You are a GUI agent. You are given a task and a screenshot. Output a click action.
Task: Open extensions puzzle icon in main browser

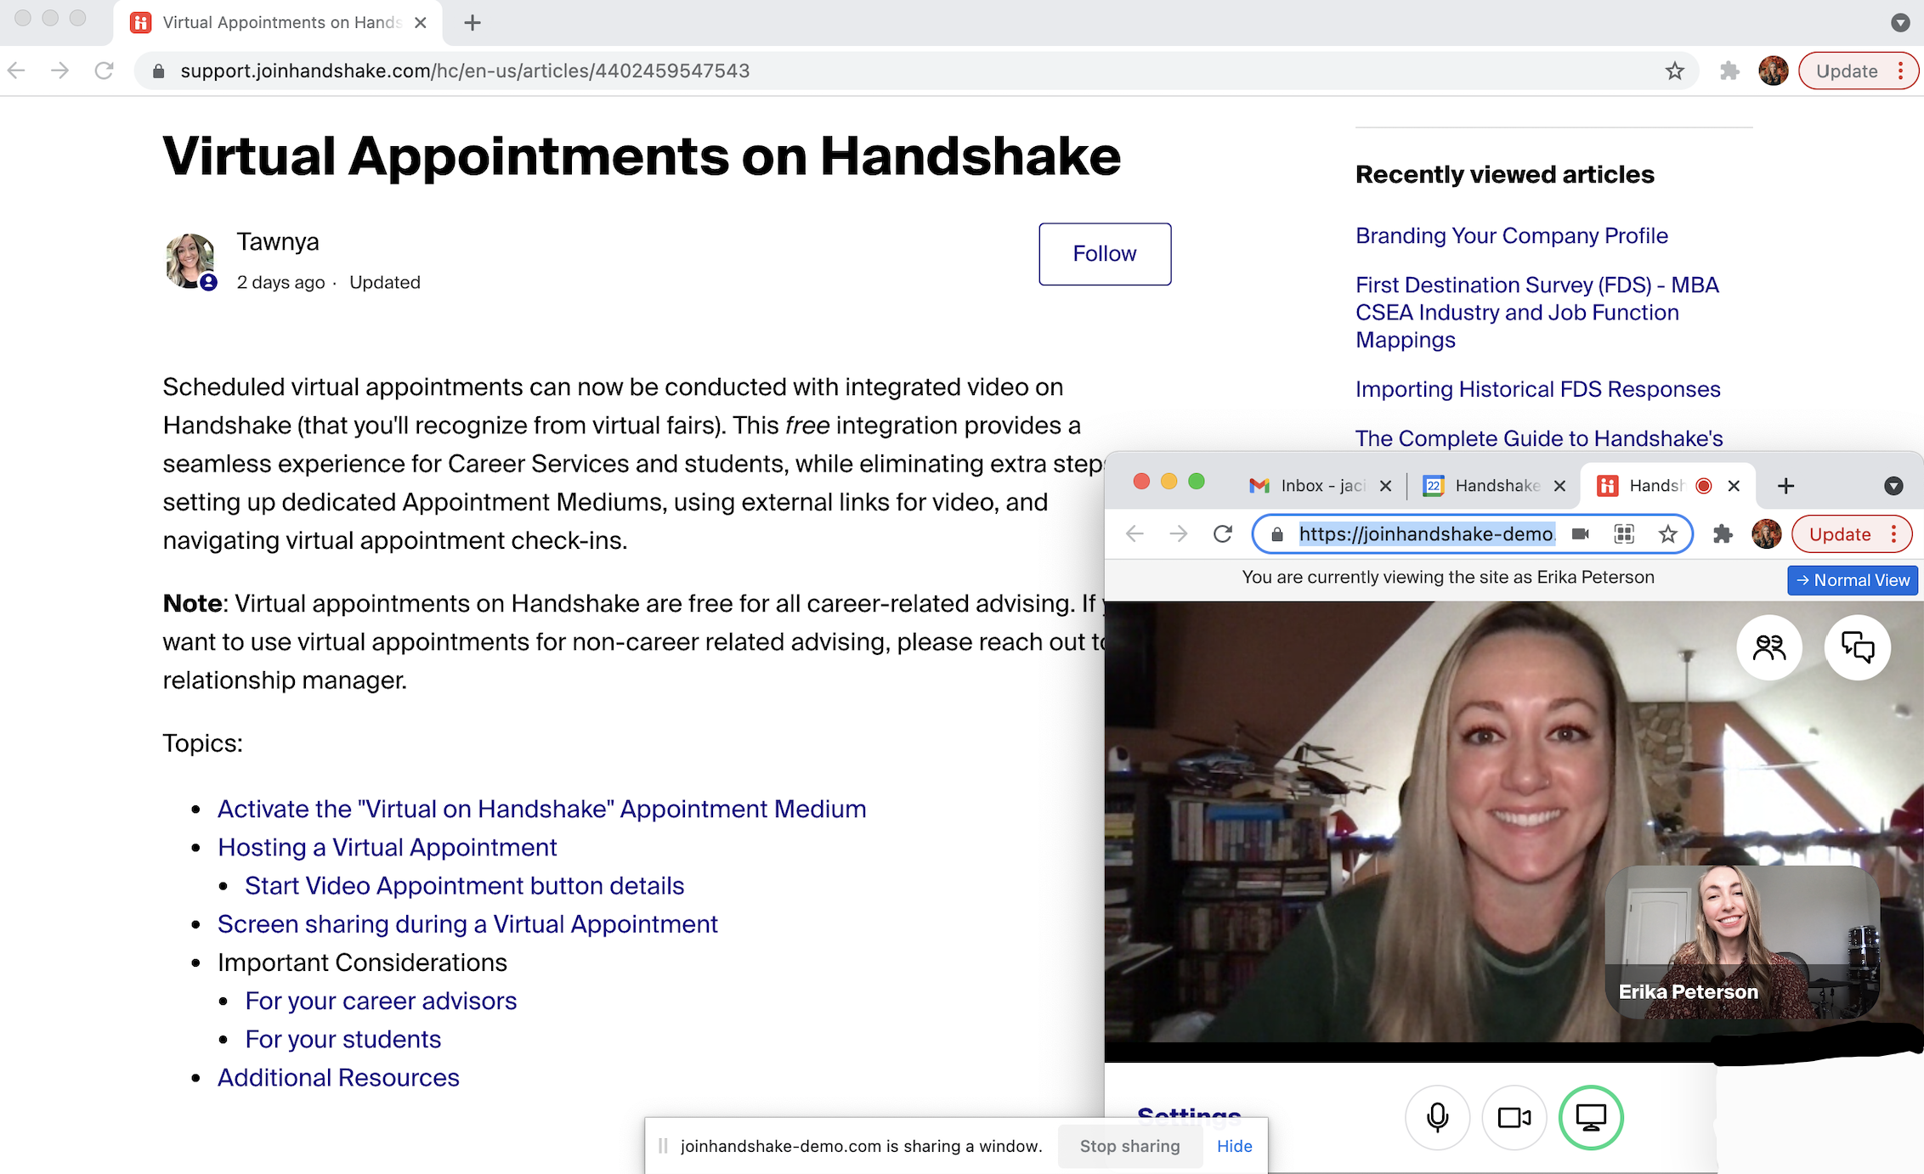(x=1729, y=71)
